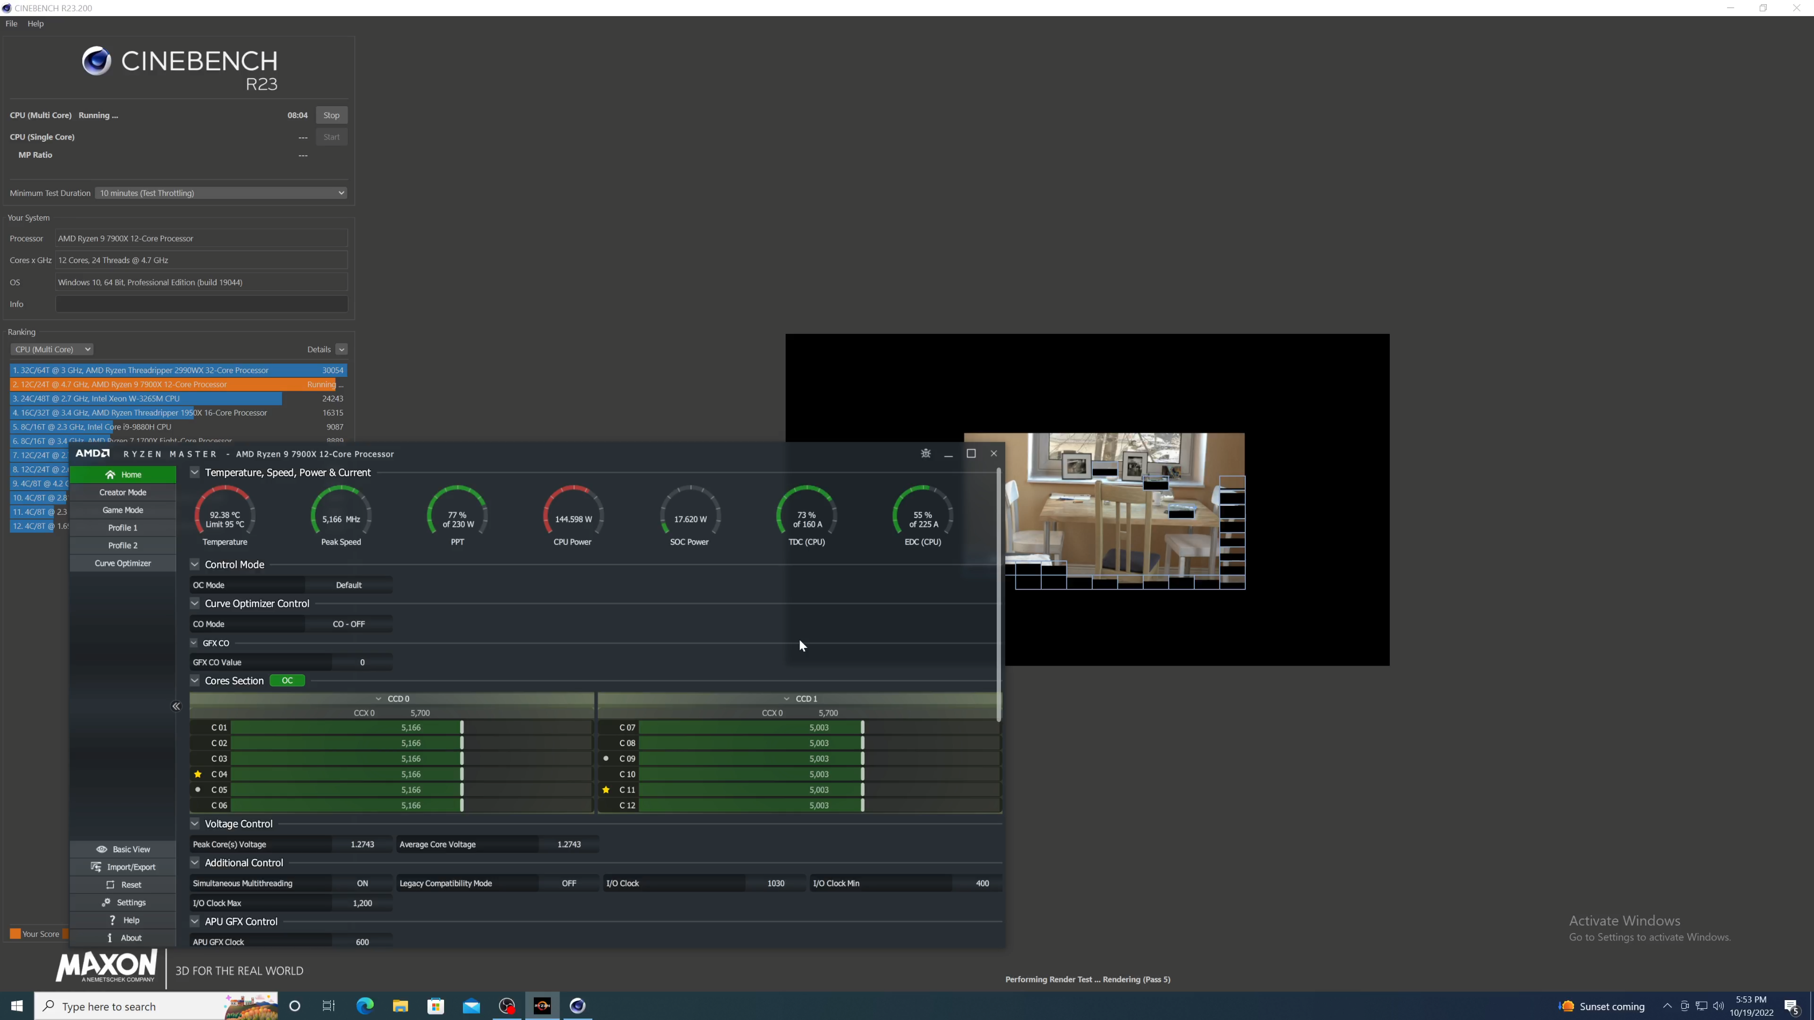Open the ranking Details dropdown arrow

tap(342, 349)
